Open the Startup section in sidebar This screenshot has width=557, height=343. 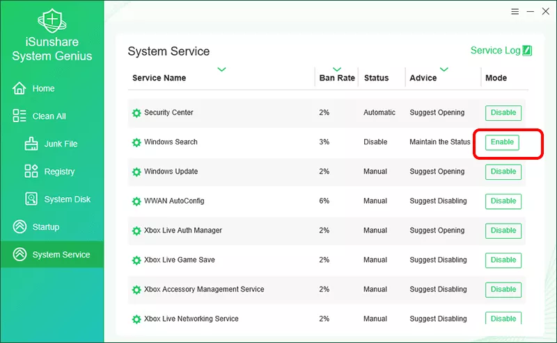45,227
